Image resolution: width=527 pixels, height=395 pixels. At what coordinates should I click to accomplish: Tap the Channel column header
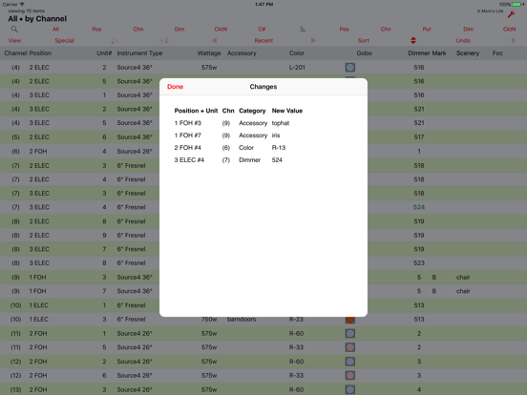(x=15, y=53)
